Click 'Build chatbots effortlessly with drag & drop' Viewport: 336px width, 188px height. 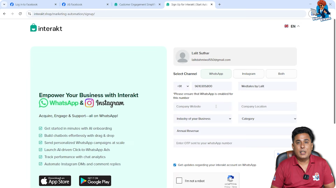(x=79, y=135)
